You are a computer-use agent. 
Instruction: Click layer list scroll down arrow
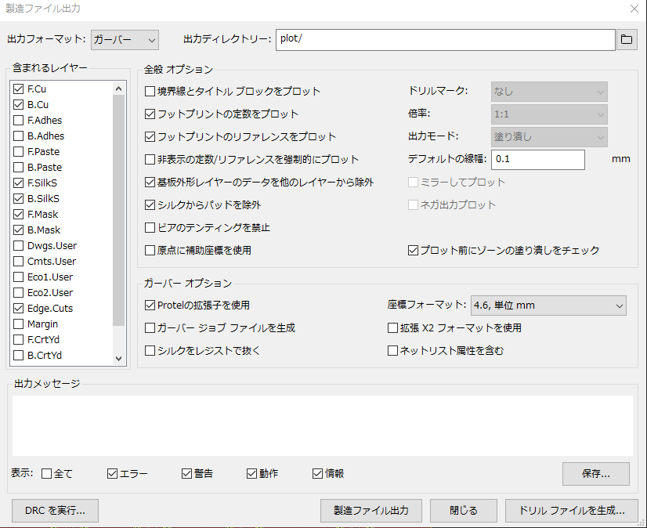[119, 358]
